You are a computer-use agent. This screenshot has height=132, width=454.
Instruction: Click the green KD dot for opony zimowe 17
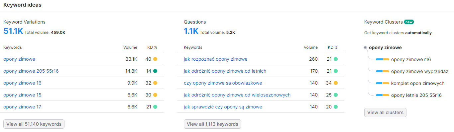click(x=155, y=107)
